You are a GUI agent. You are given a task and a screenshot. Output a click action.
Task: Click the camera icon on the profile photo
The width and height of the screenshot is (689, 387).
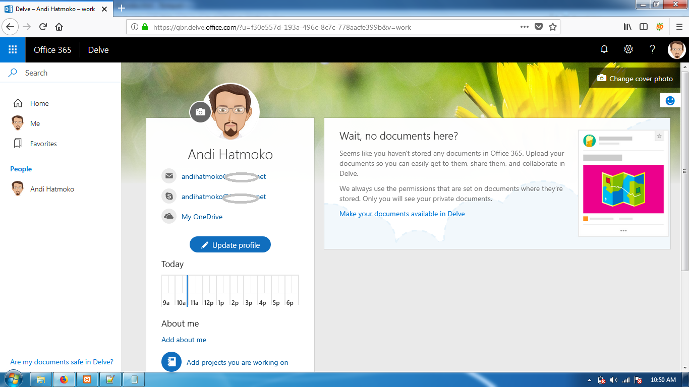coord(200,112)
